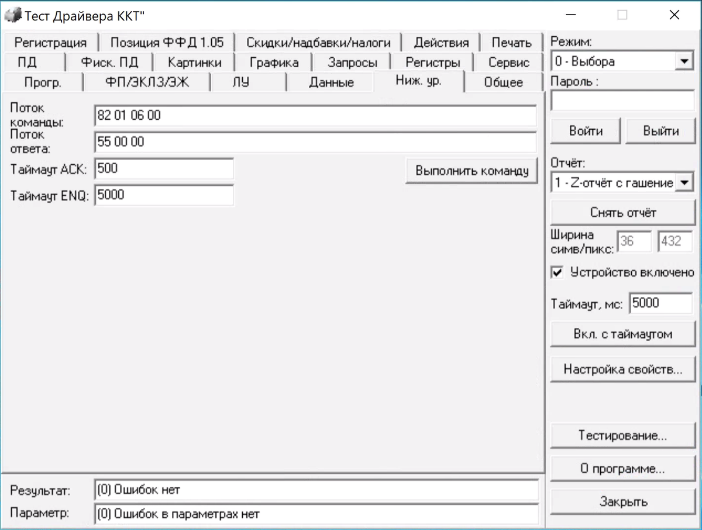Click the width field showing 36
Screen dimensions: 702x530
click(635, 241)
